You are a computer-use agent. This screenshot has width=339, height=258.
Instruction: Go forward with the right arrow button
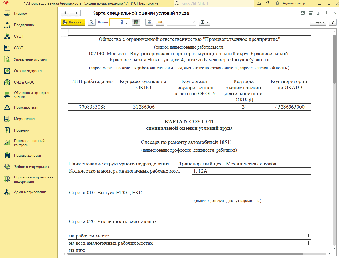76,13
